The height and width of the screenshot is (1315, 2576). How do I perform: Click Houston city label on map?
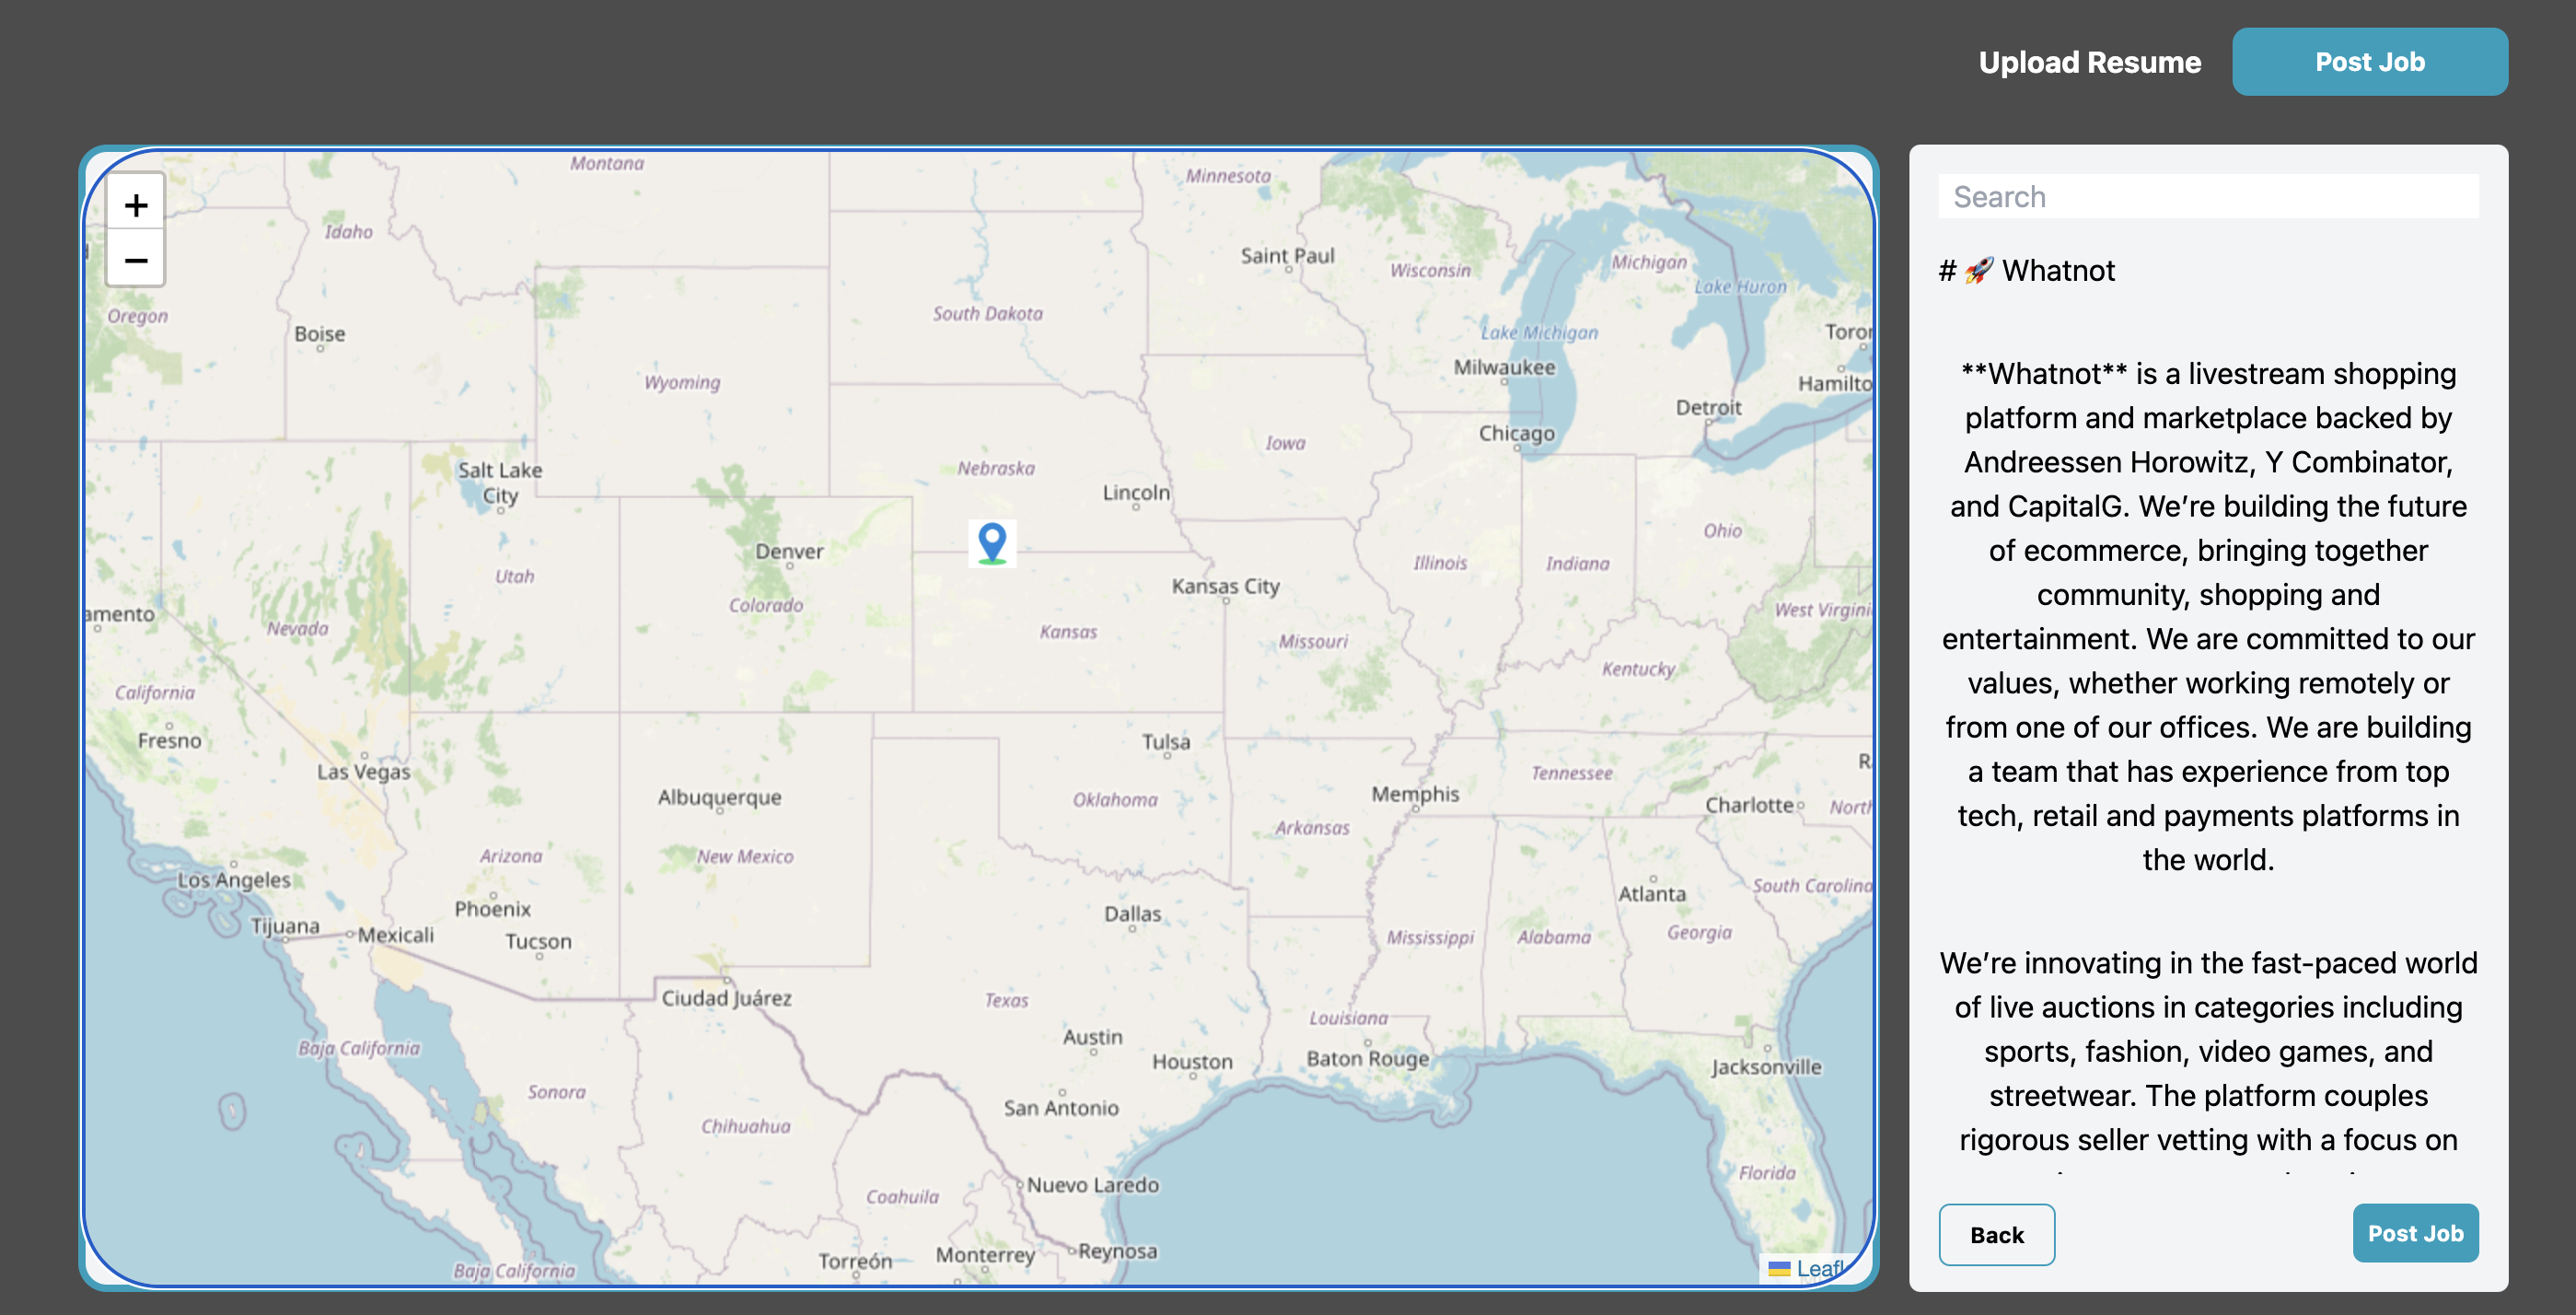tap(1191, 1061)
